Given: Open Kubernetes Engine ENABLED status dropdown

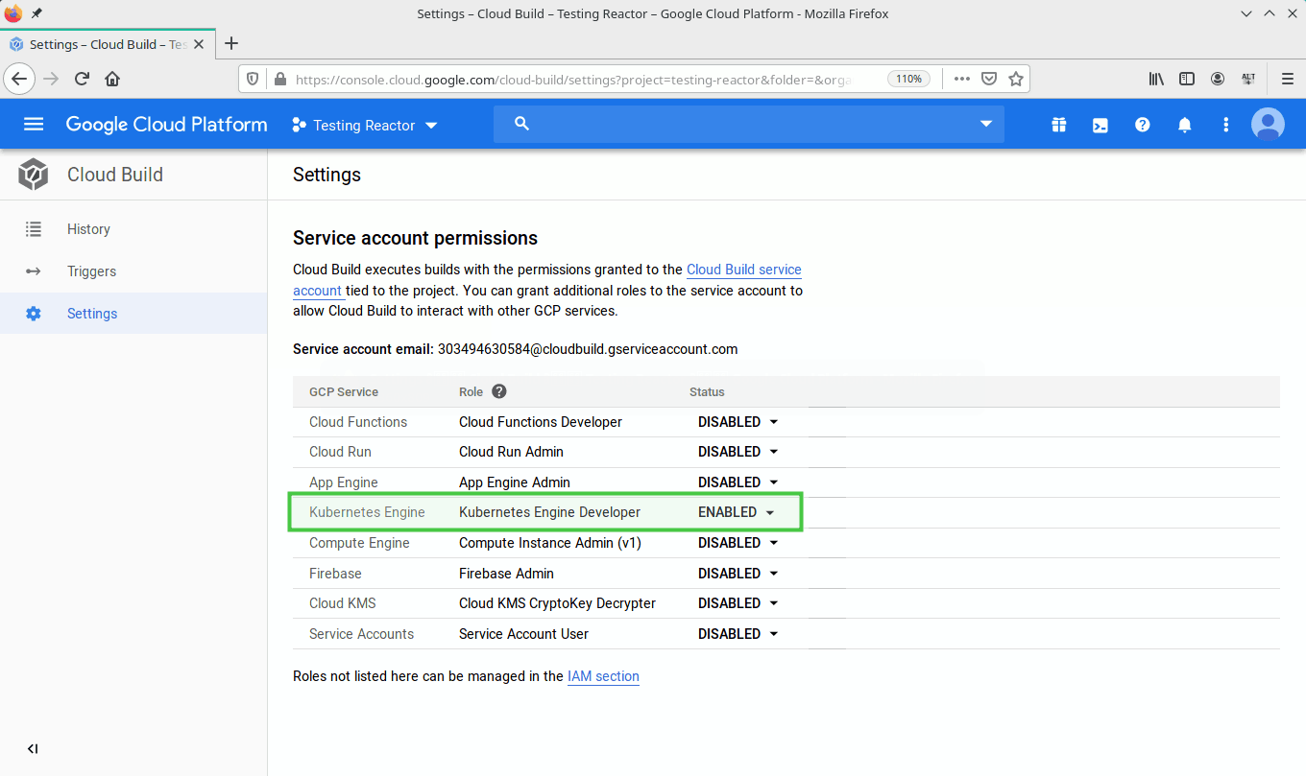Looking at the screenshot, I should (x=736, y=512).
